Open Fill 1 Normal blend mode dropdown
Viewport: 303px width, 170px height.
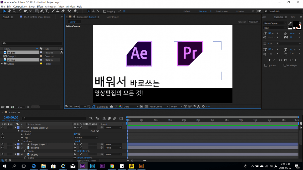86,137
